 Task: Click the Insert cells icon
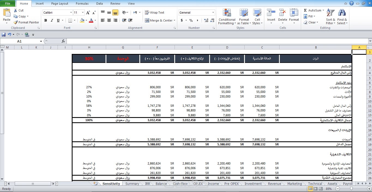click(x=271, y=13)
